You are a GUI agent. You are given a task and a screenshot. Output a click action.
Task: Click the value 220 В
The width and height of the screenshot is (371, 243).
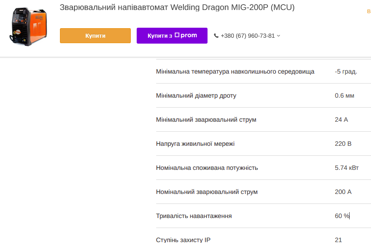[x=343, y=144]
